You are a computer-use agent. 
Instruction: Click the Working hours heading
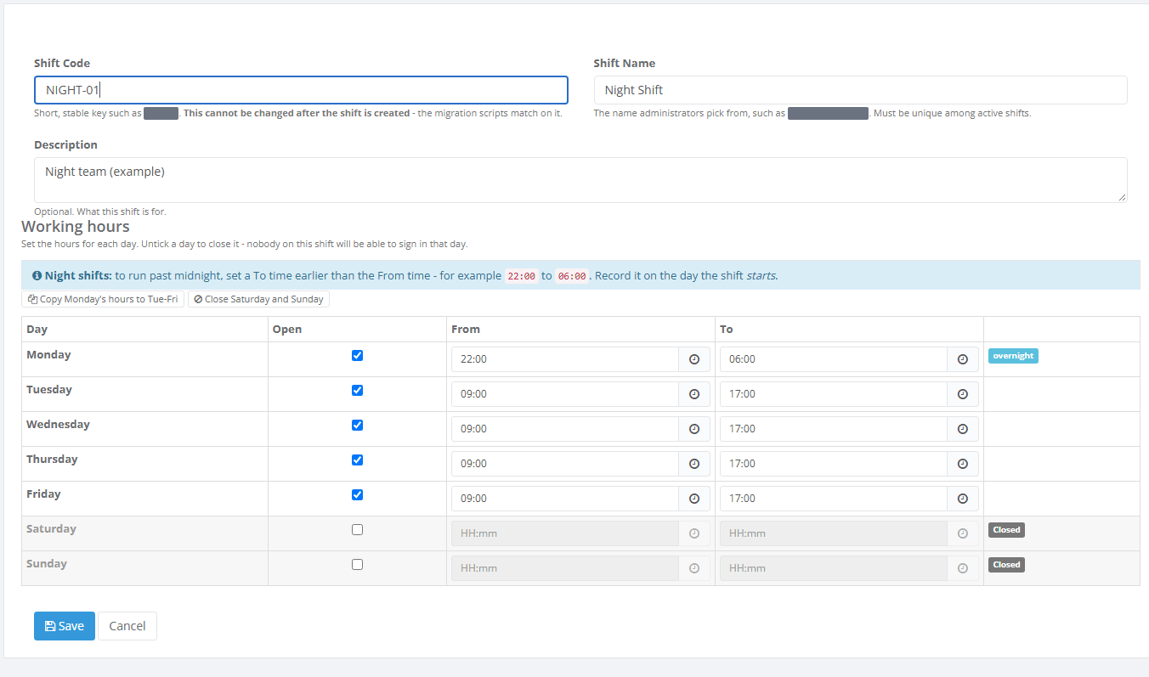coord(76,227)
